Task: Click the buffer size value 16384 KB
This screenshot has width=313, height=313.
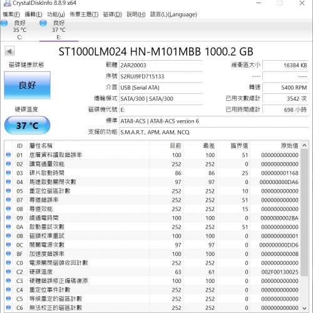Action: 285,65
